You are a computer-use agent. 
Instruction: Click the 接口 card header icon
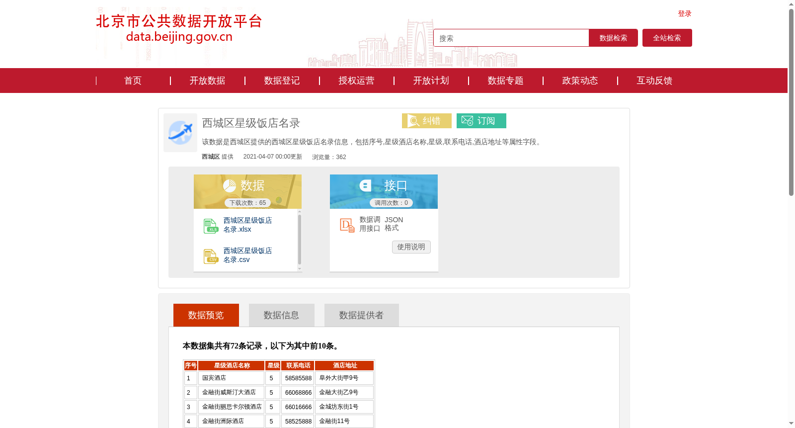366,186
